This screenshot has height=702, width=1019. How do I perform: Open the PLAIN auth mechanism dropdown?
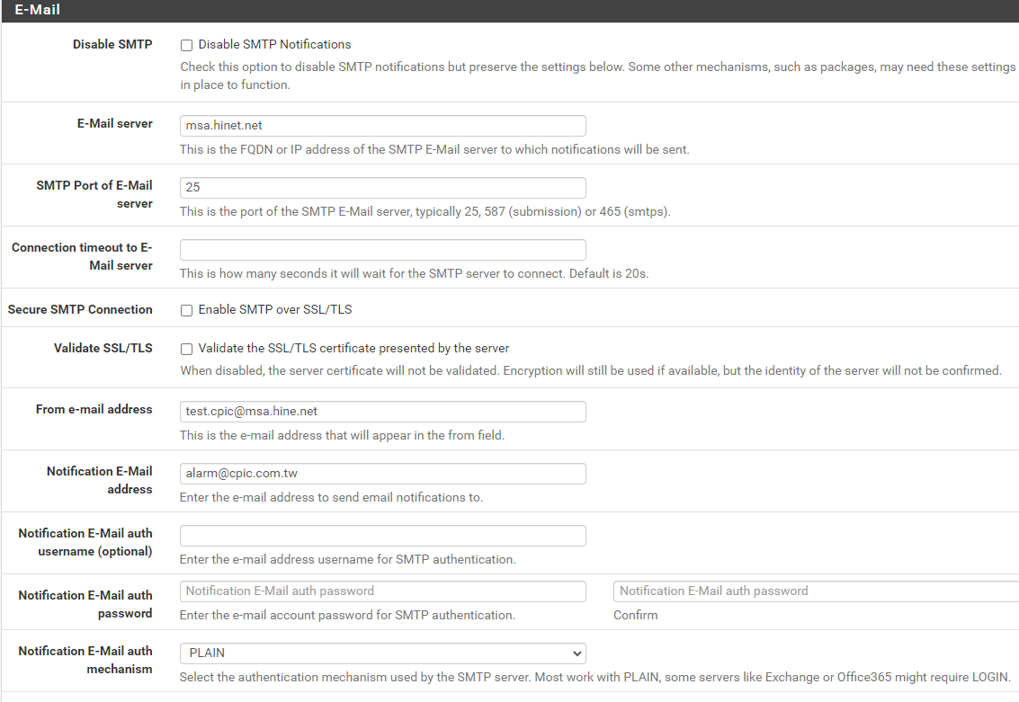point(382,653)
